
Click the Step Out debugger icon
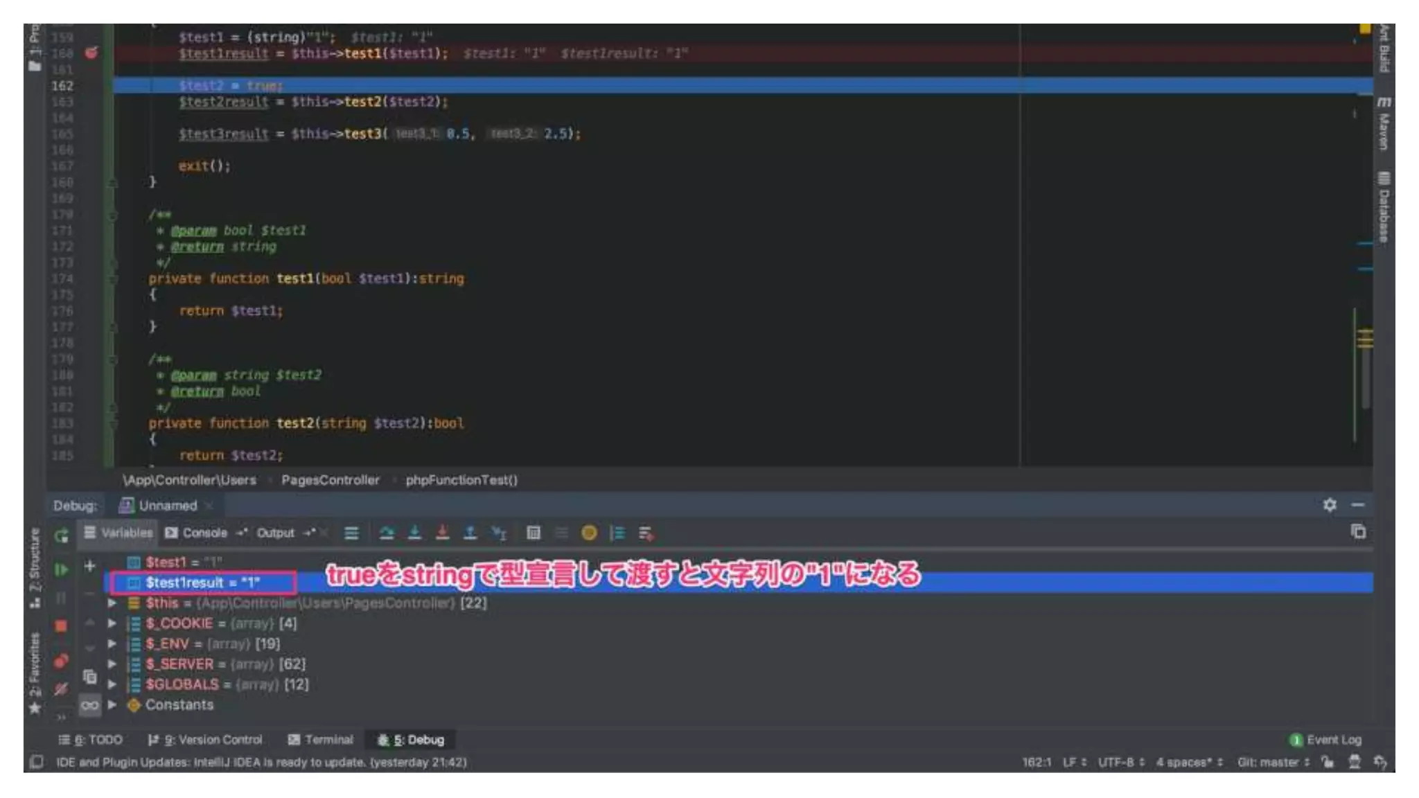(470, 533)
